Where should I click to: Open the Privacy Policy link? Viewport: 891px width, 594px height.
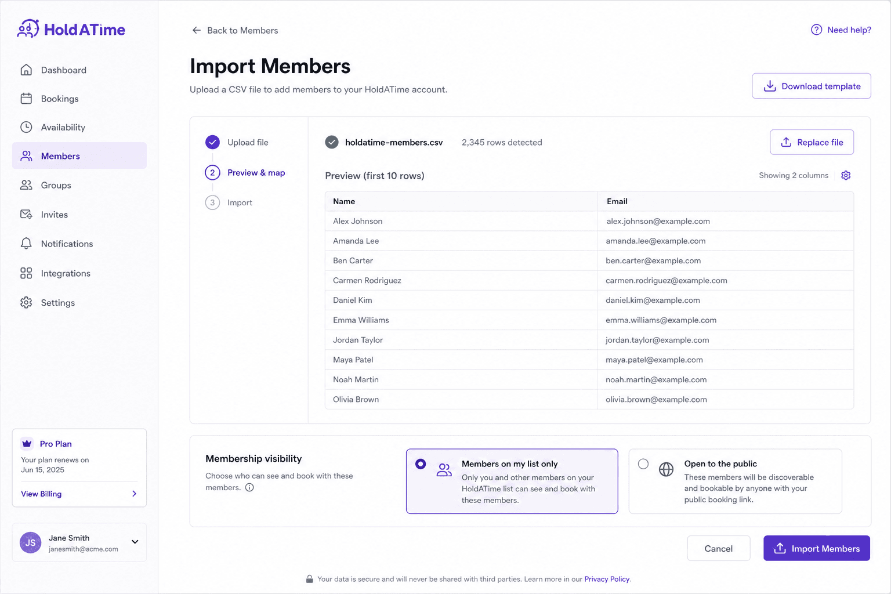(x=607, y=579)
